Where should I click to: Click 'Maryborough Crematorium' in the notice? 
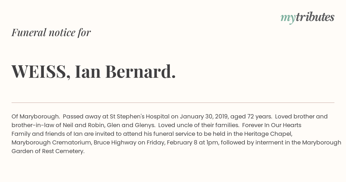point(51,142)
